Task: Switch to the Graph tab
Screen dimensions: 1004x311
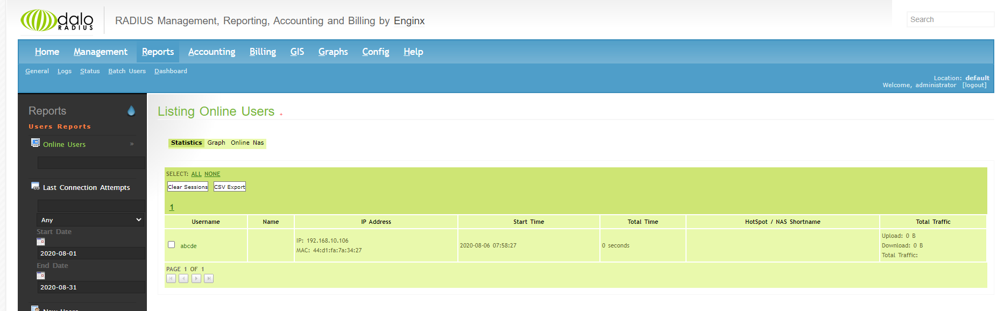Action: [216, 143]
